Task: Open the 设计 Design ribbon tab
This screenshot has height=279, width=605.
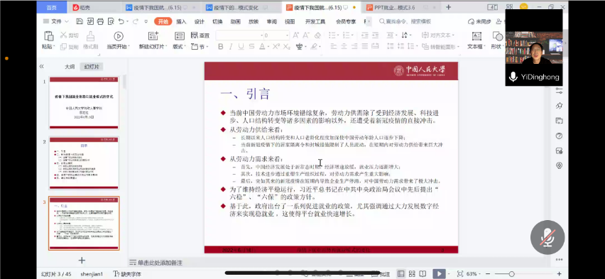Action: (x=199, y=21)
